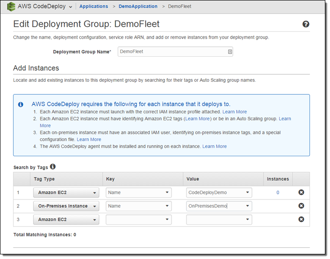This screenshot has width=330, height=259.
Task: Open Learn More link for IAM instance profile
Action: coord(235,112)
